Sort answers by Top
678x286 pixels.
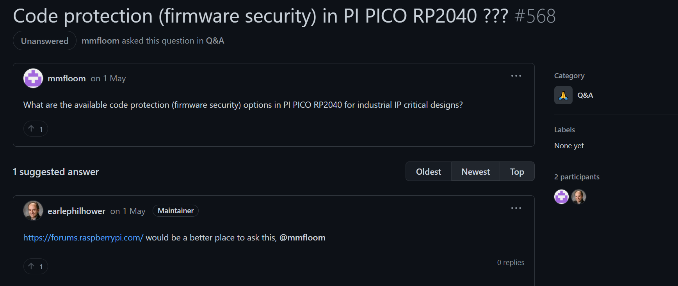click(517, 172)
